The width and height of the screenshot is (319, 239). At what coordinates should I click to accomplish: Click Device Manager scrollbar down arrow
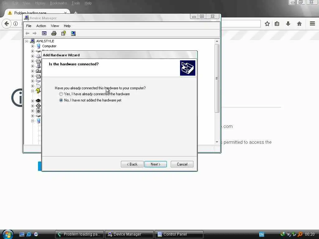point(217,142)
